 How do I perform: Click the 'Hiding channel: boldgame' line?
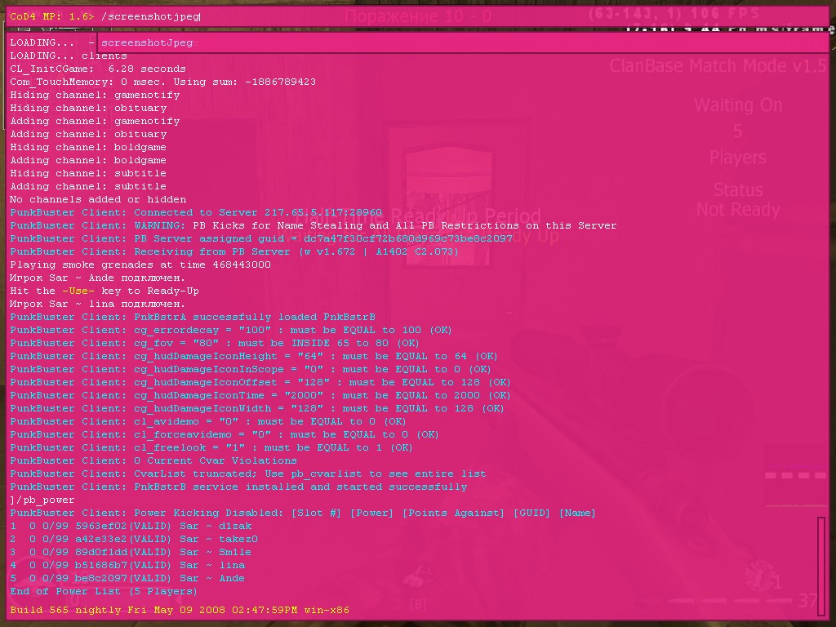click(88, 147)
